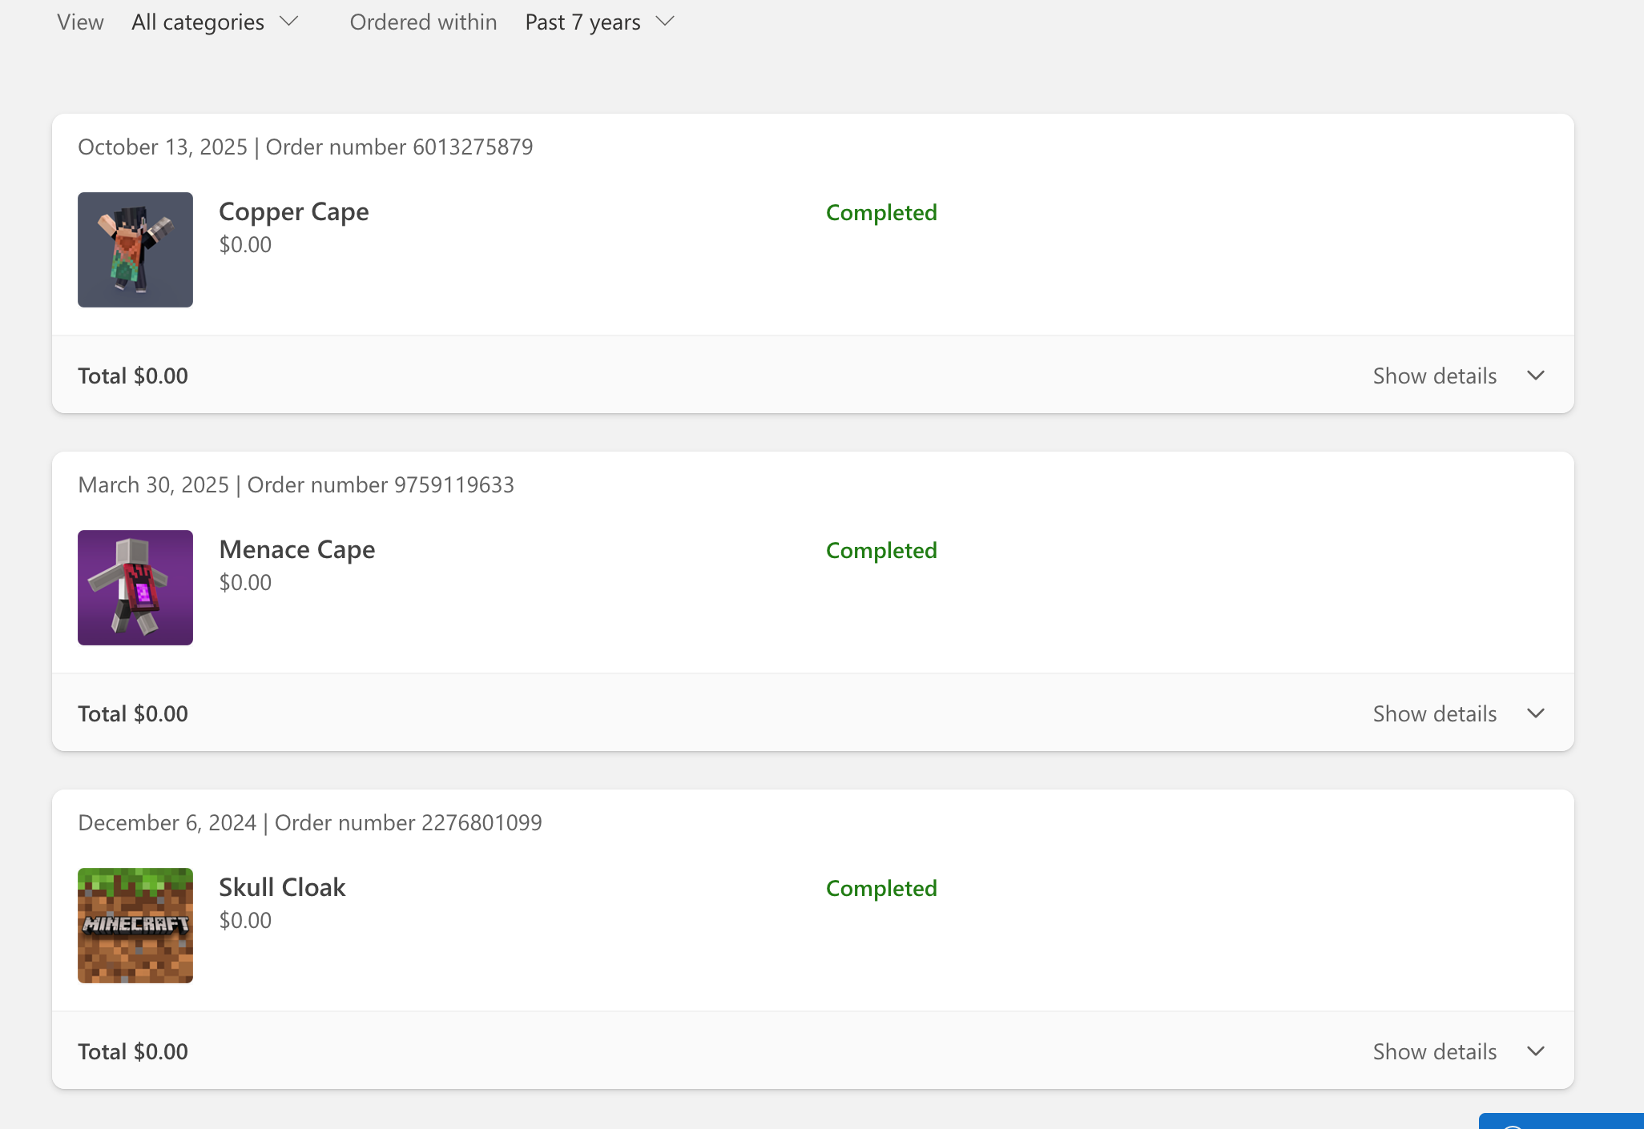This screenshot has height=1129, width=1644.
Task: Expand details for the Skull Cloak order
Action: point(1434,1051)
